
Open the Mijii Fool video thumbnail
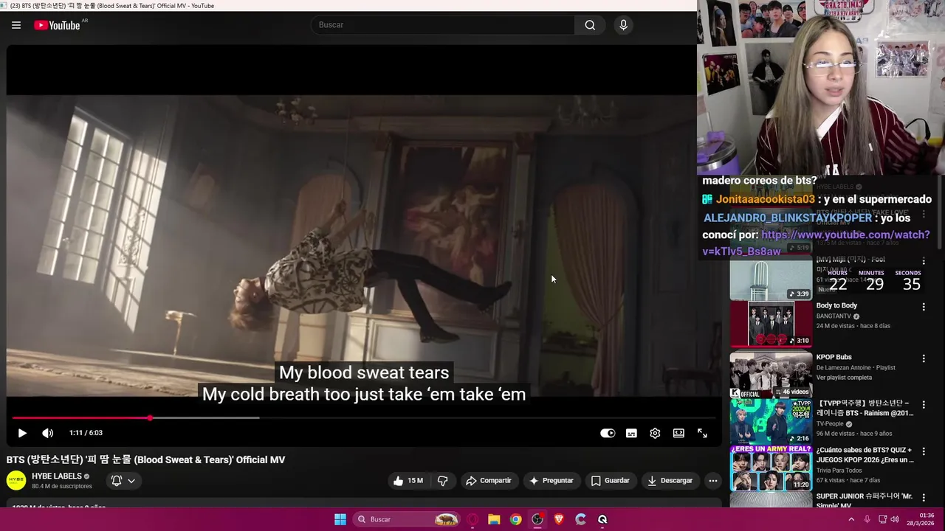coord(771,279)
